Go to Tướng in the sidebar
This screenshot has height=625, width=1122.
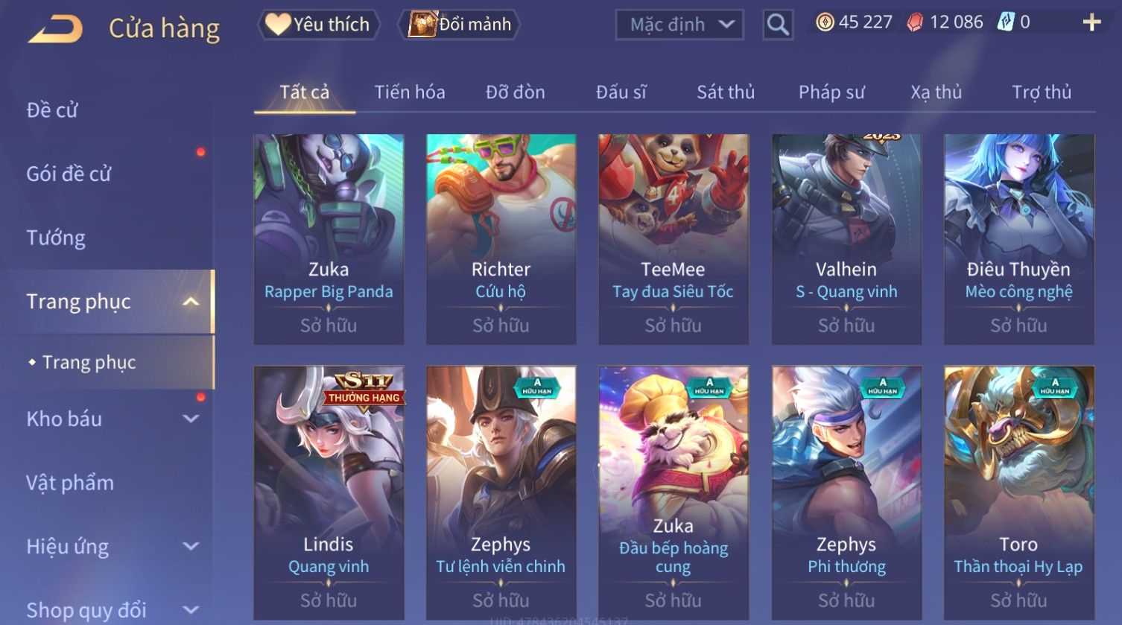(x=56, y=238)
